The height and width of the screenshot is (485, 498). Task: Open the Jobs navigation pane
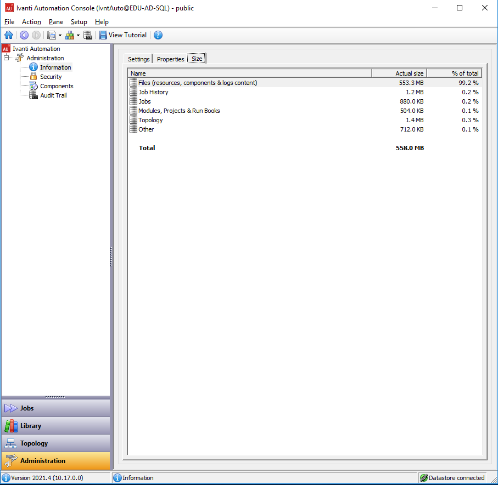pos(55,408)
